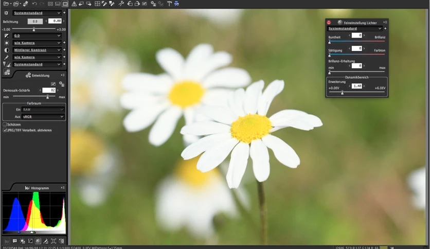
Task: Go to next image with right arrow
Action: (x=88, y=4)
